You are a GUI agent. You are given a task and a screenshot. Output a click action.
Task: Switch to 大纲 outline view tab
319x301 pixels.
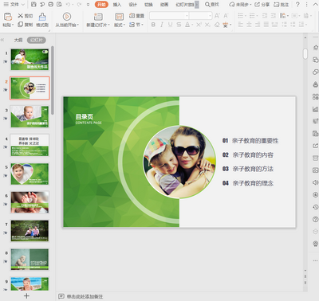click(x=18, y=40)
